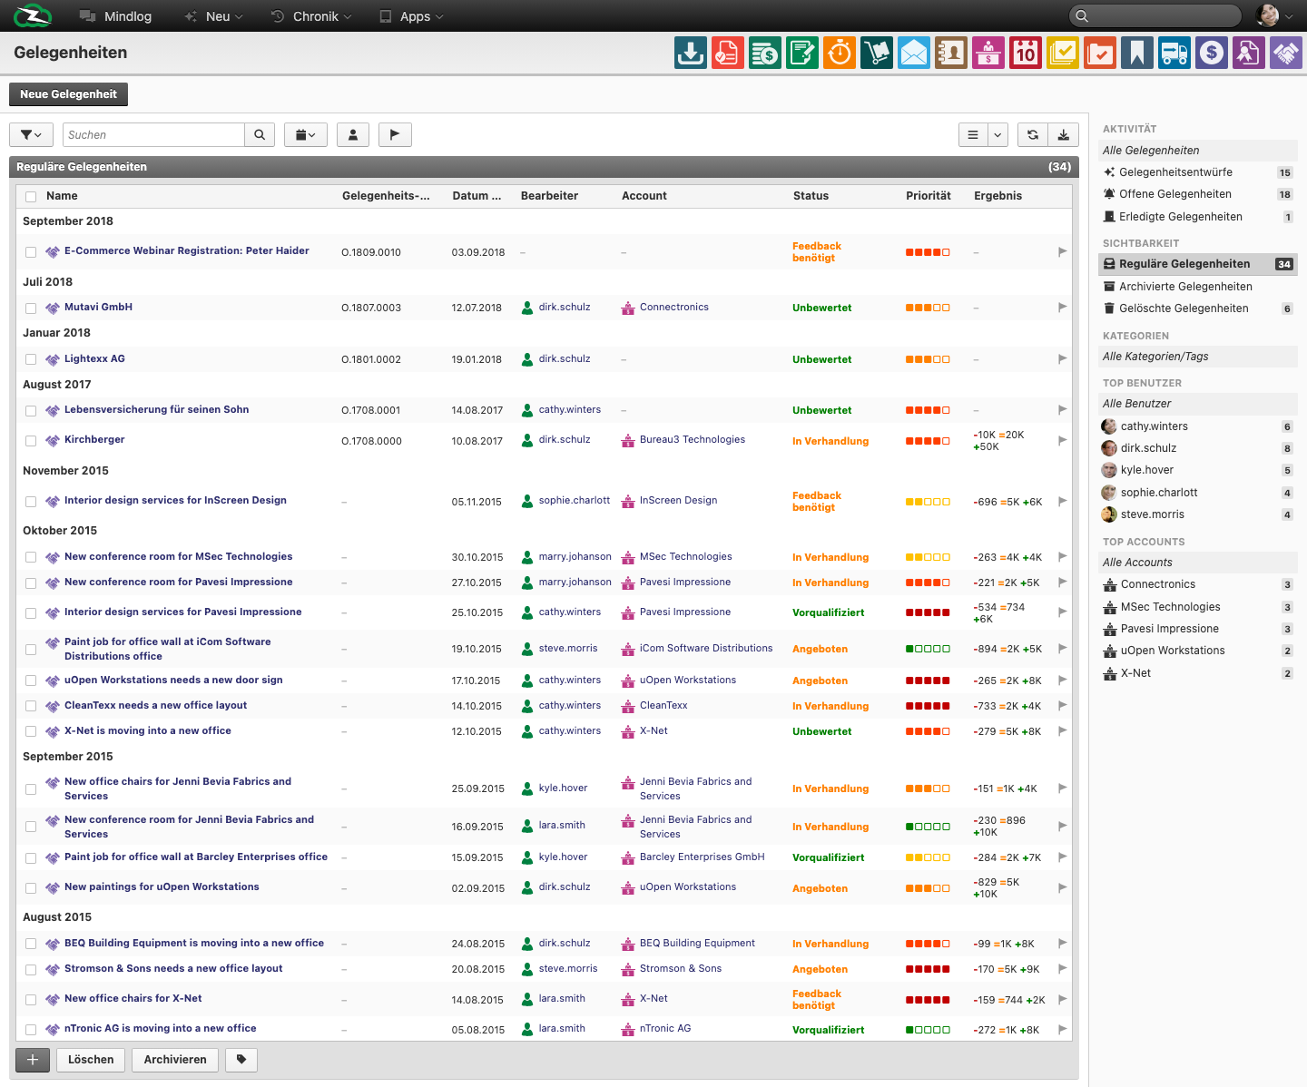Check the Mutavi GmbH row checkbox
This screenshot has height=1087, width=1307.
pyautogui.click(x=31, y=308)
